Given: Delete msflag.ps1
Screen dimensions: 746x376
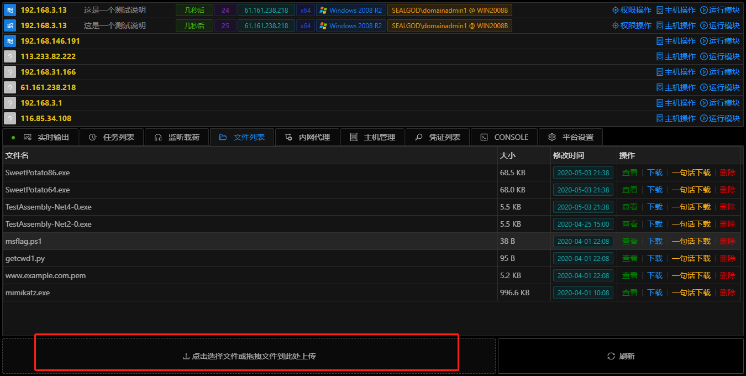Looking at the screenshot, I should click(x=728, y=241).
